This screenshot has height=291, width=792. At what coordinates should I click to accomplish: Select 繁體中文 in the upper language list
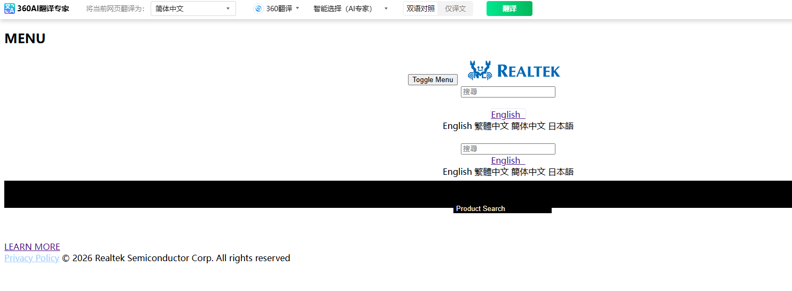pyautogui.click(x=491, y=126)
